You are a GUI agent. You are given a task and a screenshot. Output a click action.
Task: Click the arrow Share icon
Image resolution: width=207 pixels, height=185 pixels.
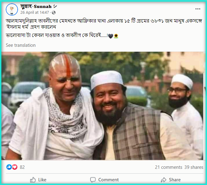tap(164, 180)
